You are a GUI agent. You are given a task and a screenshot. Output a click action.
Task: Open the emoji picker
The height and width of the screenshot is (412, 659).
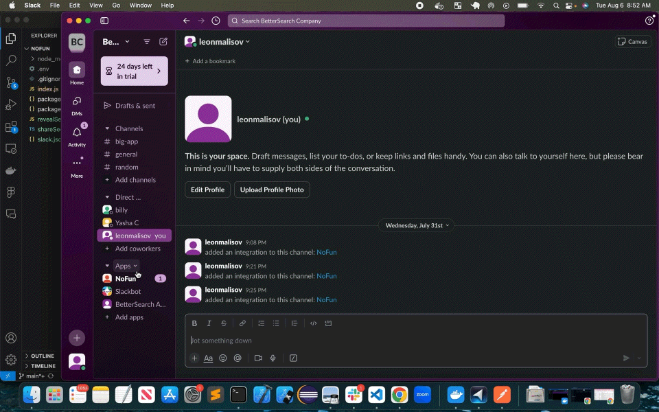click(222, 358)
